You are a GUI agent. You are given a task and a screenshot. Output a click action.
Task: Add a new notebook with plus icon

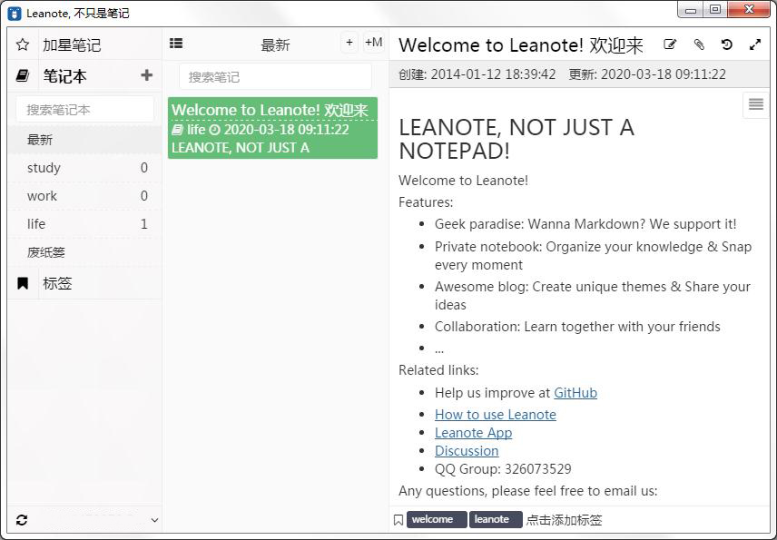pos(147,75)
